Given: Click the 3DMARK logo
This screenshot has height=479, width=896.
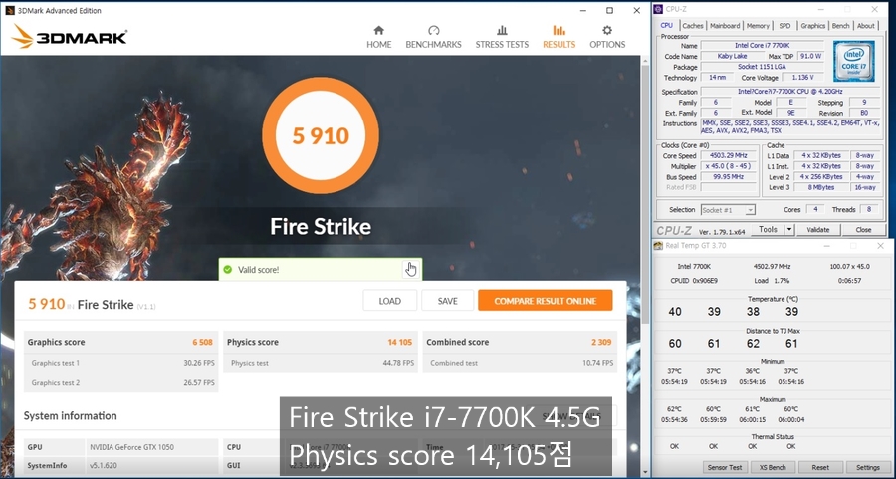Looking at the screenshot, I should point(69,37).
